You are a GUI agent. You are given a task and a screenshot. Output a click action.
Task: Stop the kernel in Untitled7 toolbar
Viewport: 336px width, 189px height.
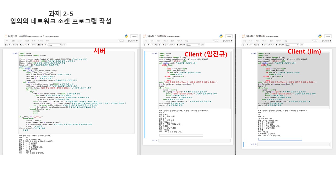(178, 45)
